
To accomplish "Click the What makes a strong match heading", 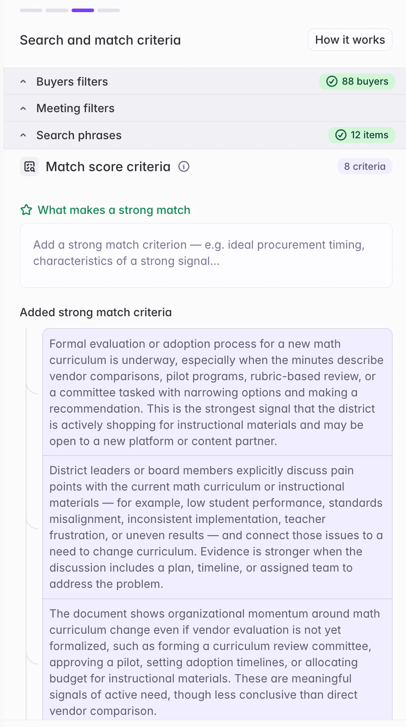I will coord(114,210).
